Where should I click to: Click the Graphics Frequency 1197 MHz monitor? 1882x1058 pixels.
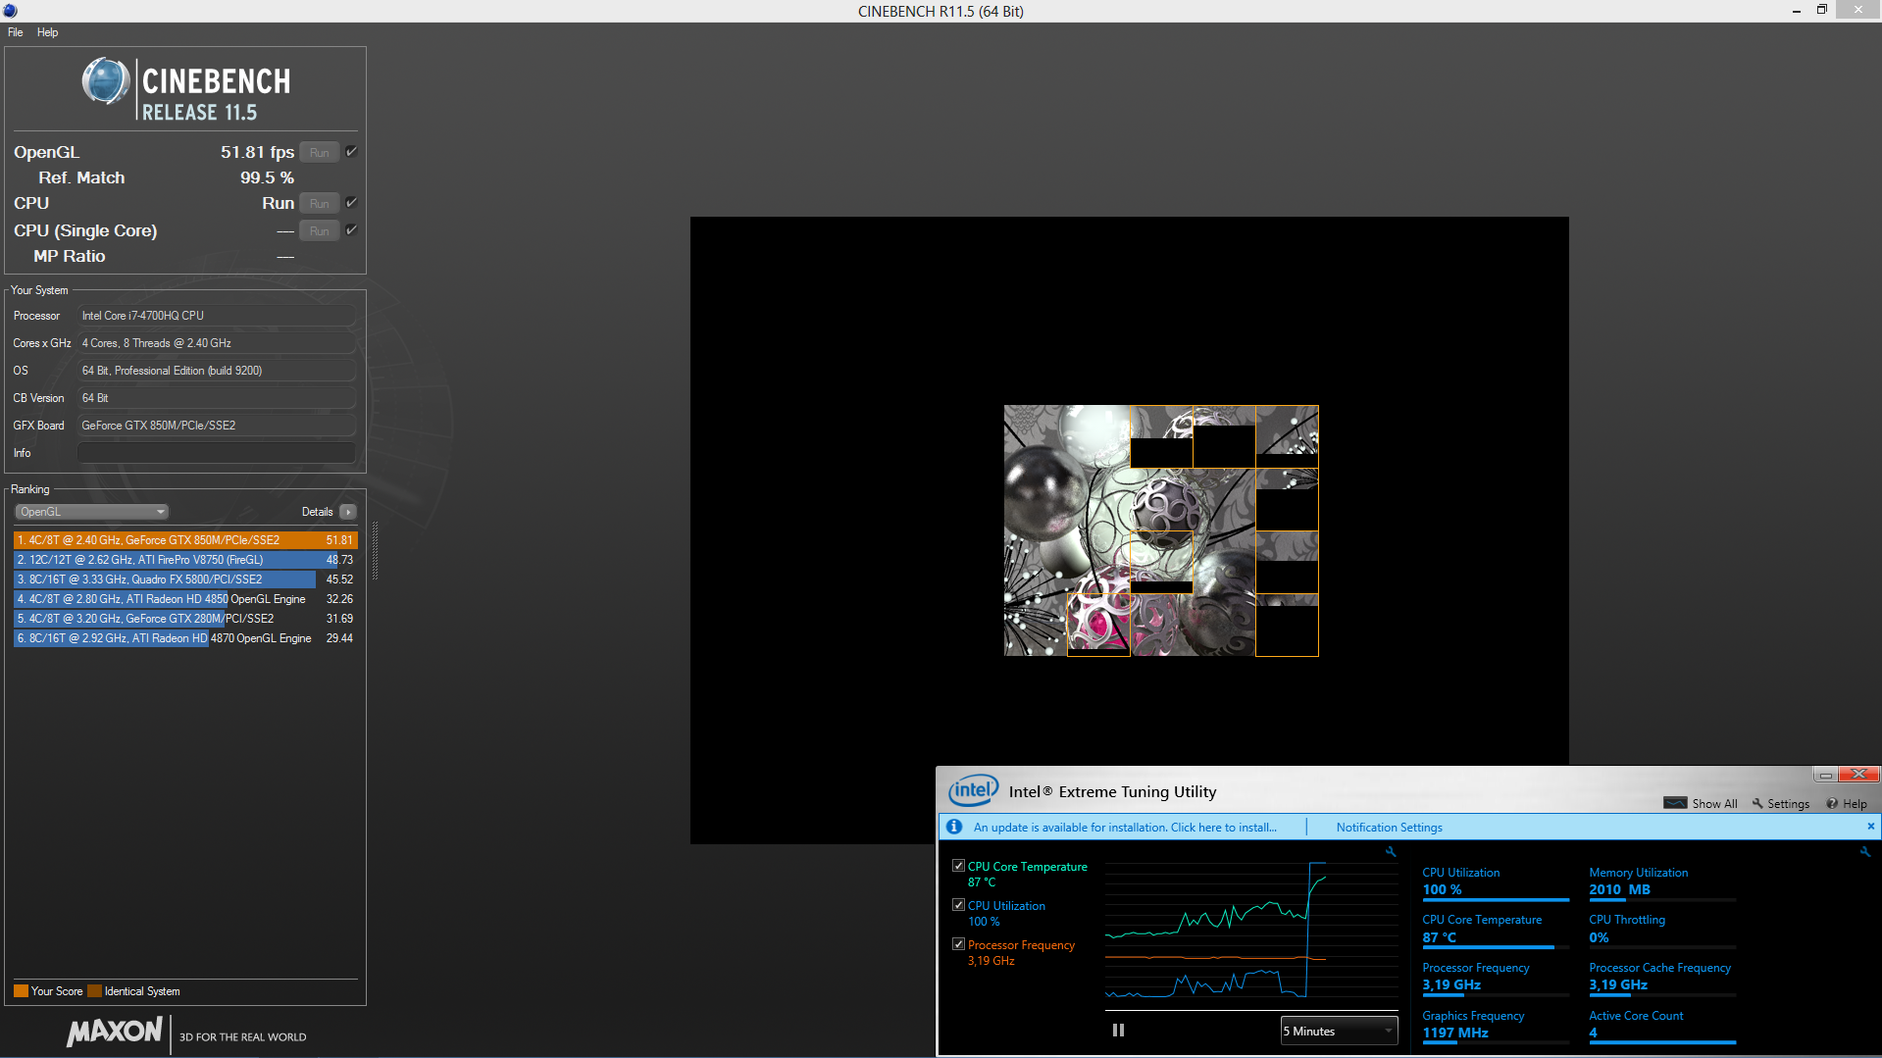coord(1496,1026)
